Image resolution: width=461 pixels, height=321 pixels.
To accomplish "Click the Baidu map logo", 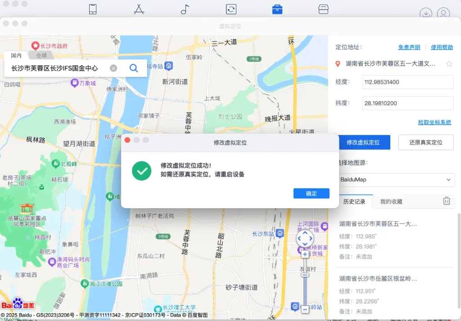I will (18, 304).
